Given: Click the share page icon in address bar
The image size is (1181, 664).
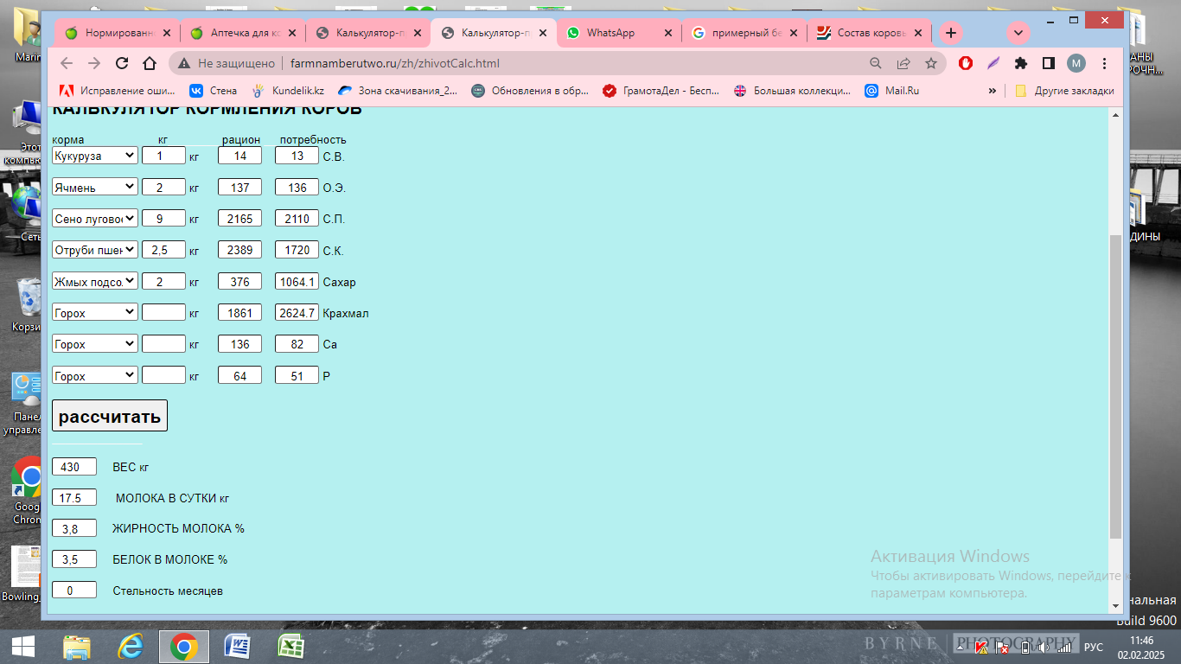Looking at the screenshot, I should pos(903,63).
